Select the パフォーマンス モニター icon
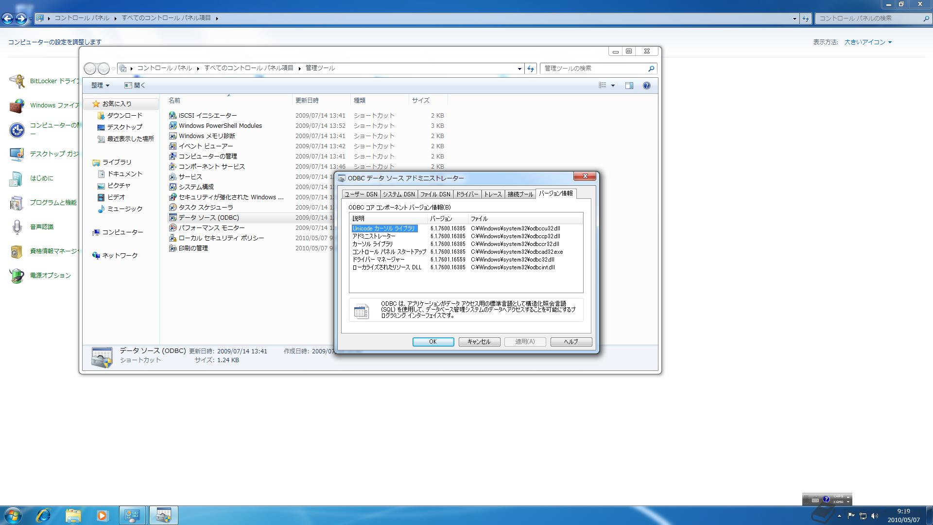 click(173, 228)
